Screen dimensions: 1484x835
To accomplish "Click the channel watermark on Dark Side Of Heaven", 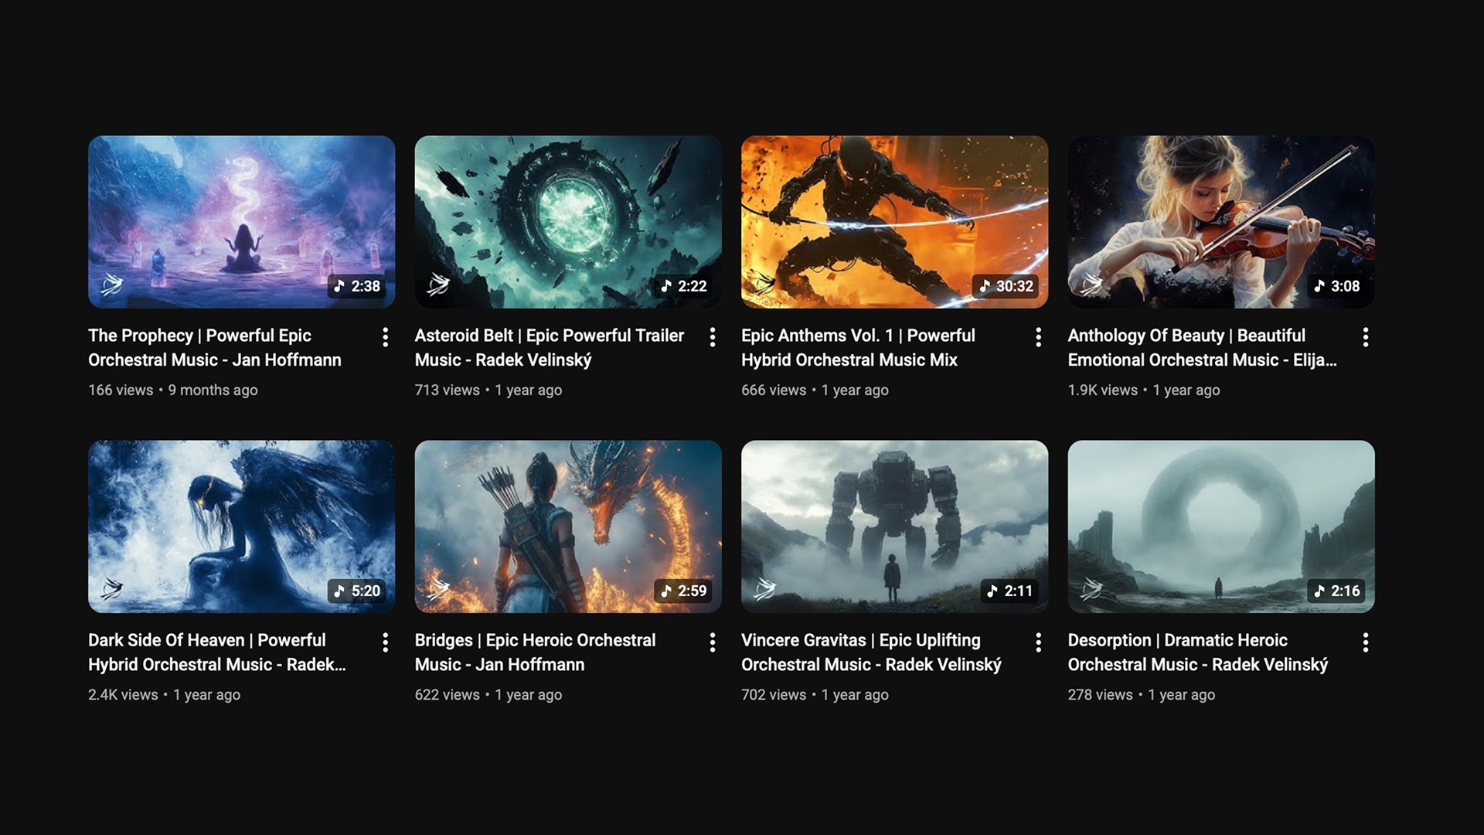I will tap(114, 591).
